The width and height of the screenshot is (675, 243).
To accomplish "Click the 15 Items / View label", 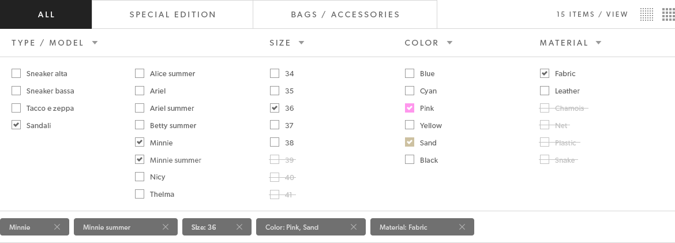I will [592, 14].
